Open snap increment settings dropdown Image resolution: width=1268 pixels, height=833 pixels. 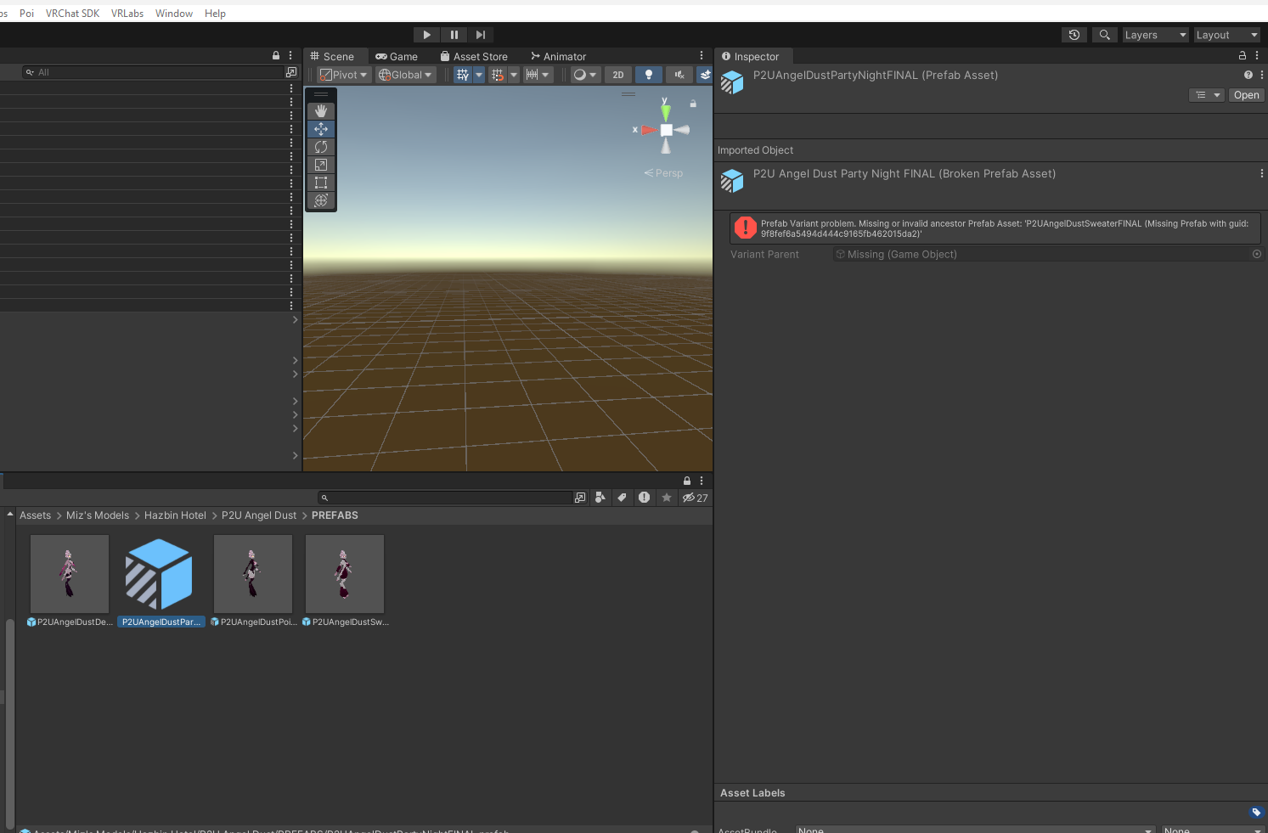click(x=538, y=75)
